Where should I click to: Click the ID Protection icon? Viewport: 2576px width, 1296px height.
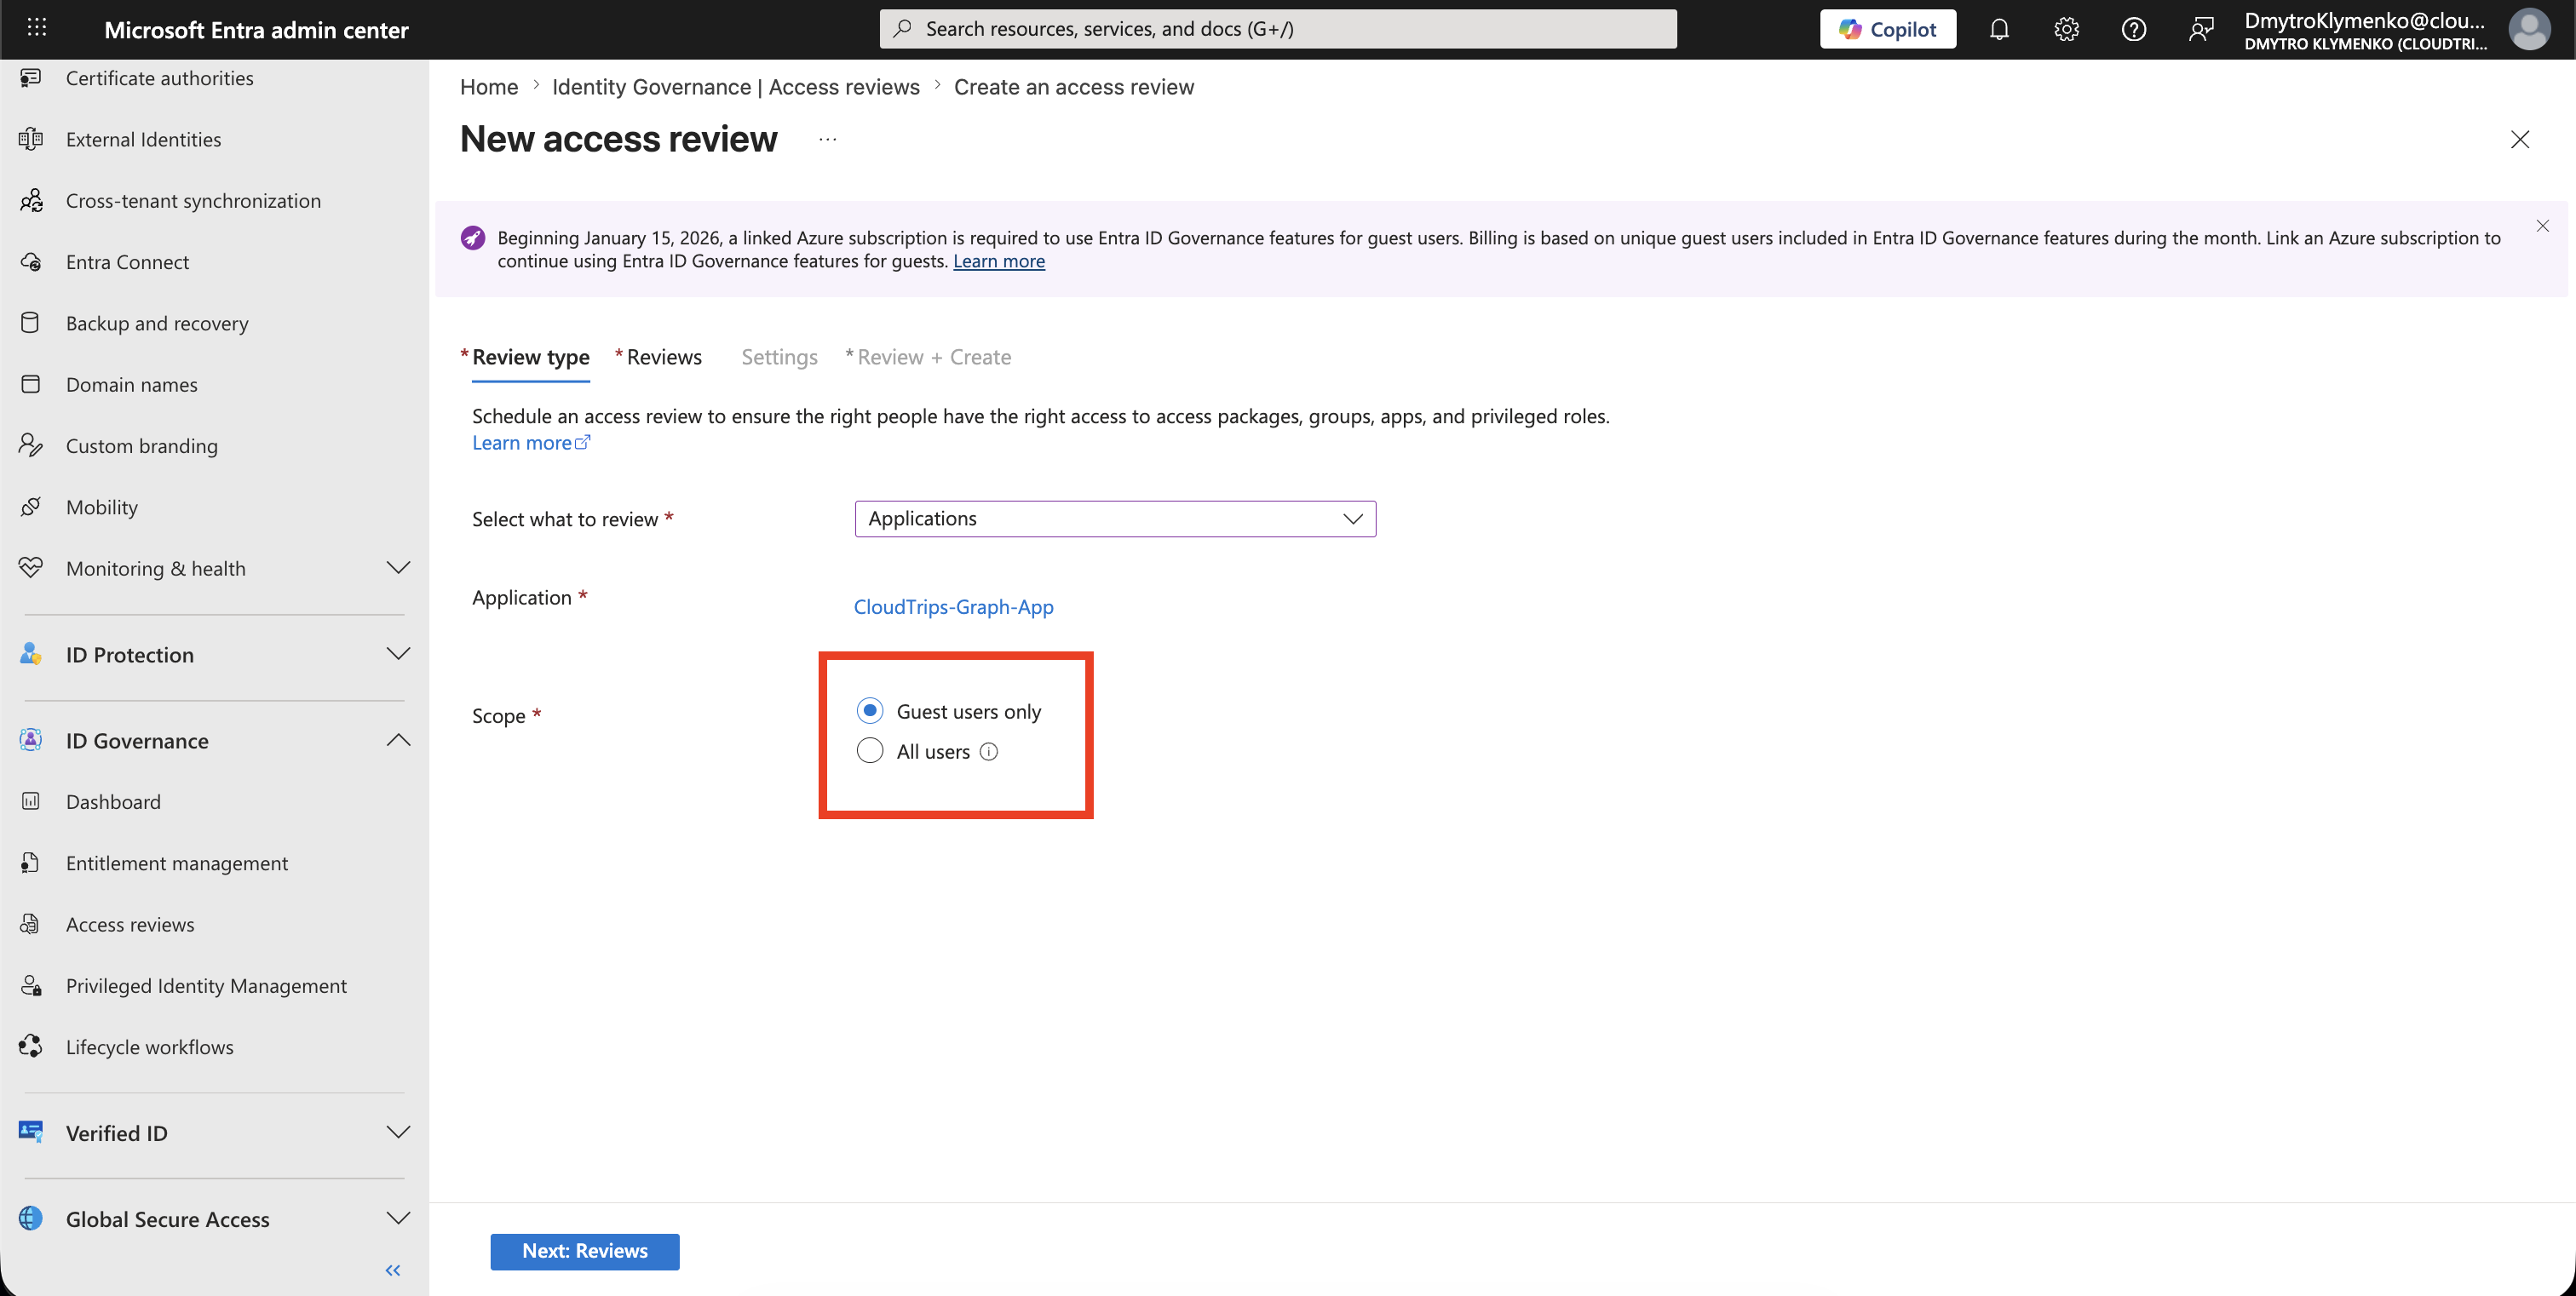[x=31, y=655]
